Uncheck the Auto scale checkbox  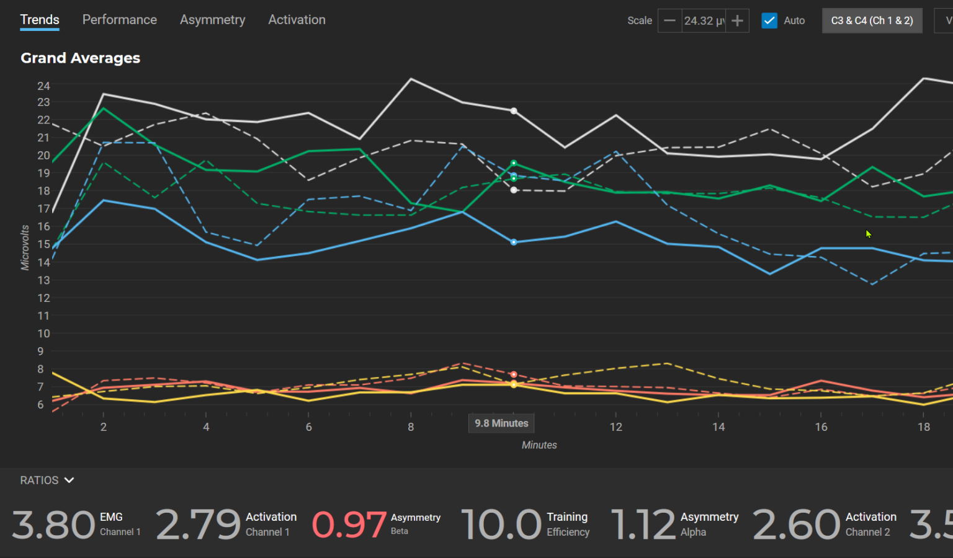click(x=769, y=20)
